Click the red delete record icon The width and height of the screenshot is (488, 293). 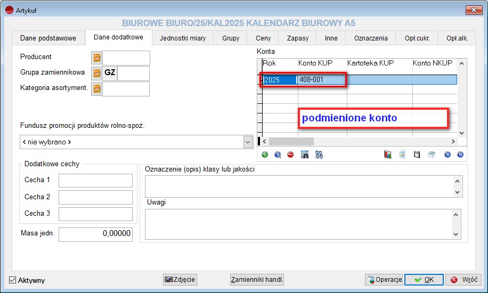tap(290, 154)
